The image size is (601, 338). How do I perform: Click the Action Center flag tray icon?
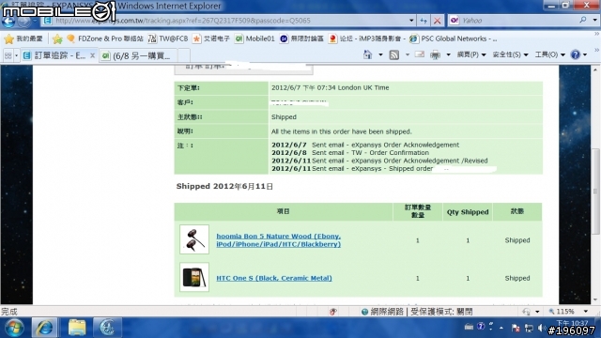[516, 328]
